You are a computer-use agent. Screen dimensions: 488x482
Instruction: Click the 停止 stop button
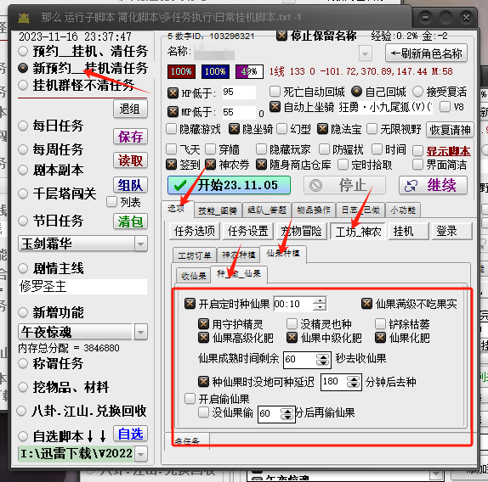click(344, 185)
